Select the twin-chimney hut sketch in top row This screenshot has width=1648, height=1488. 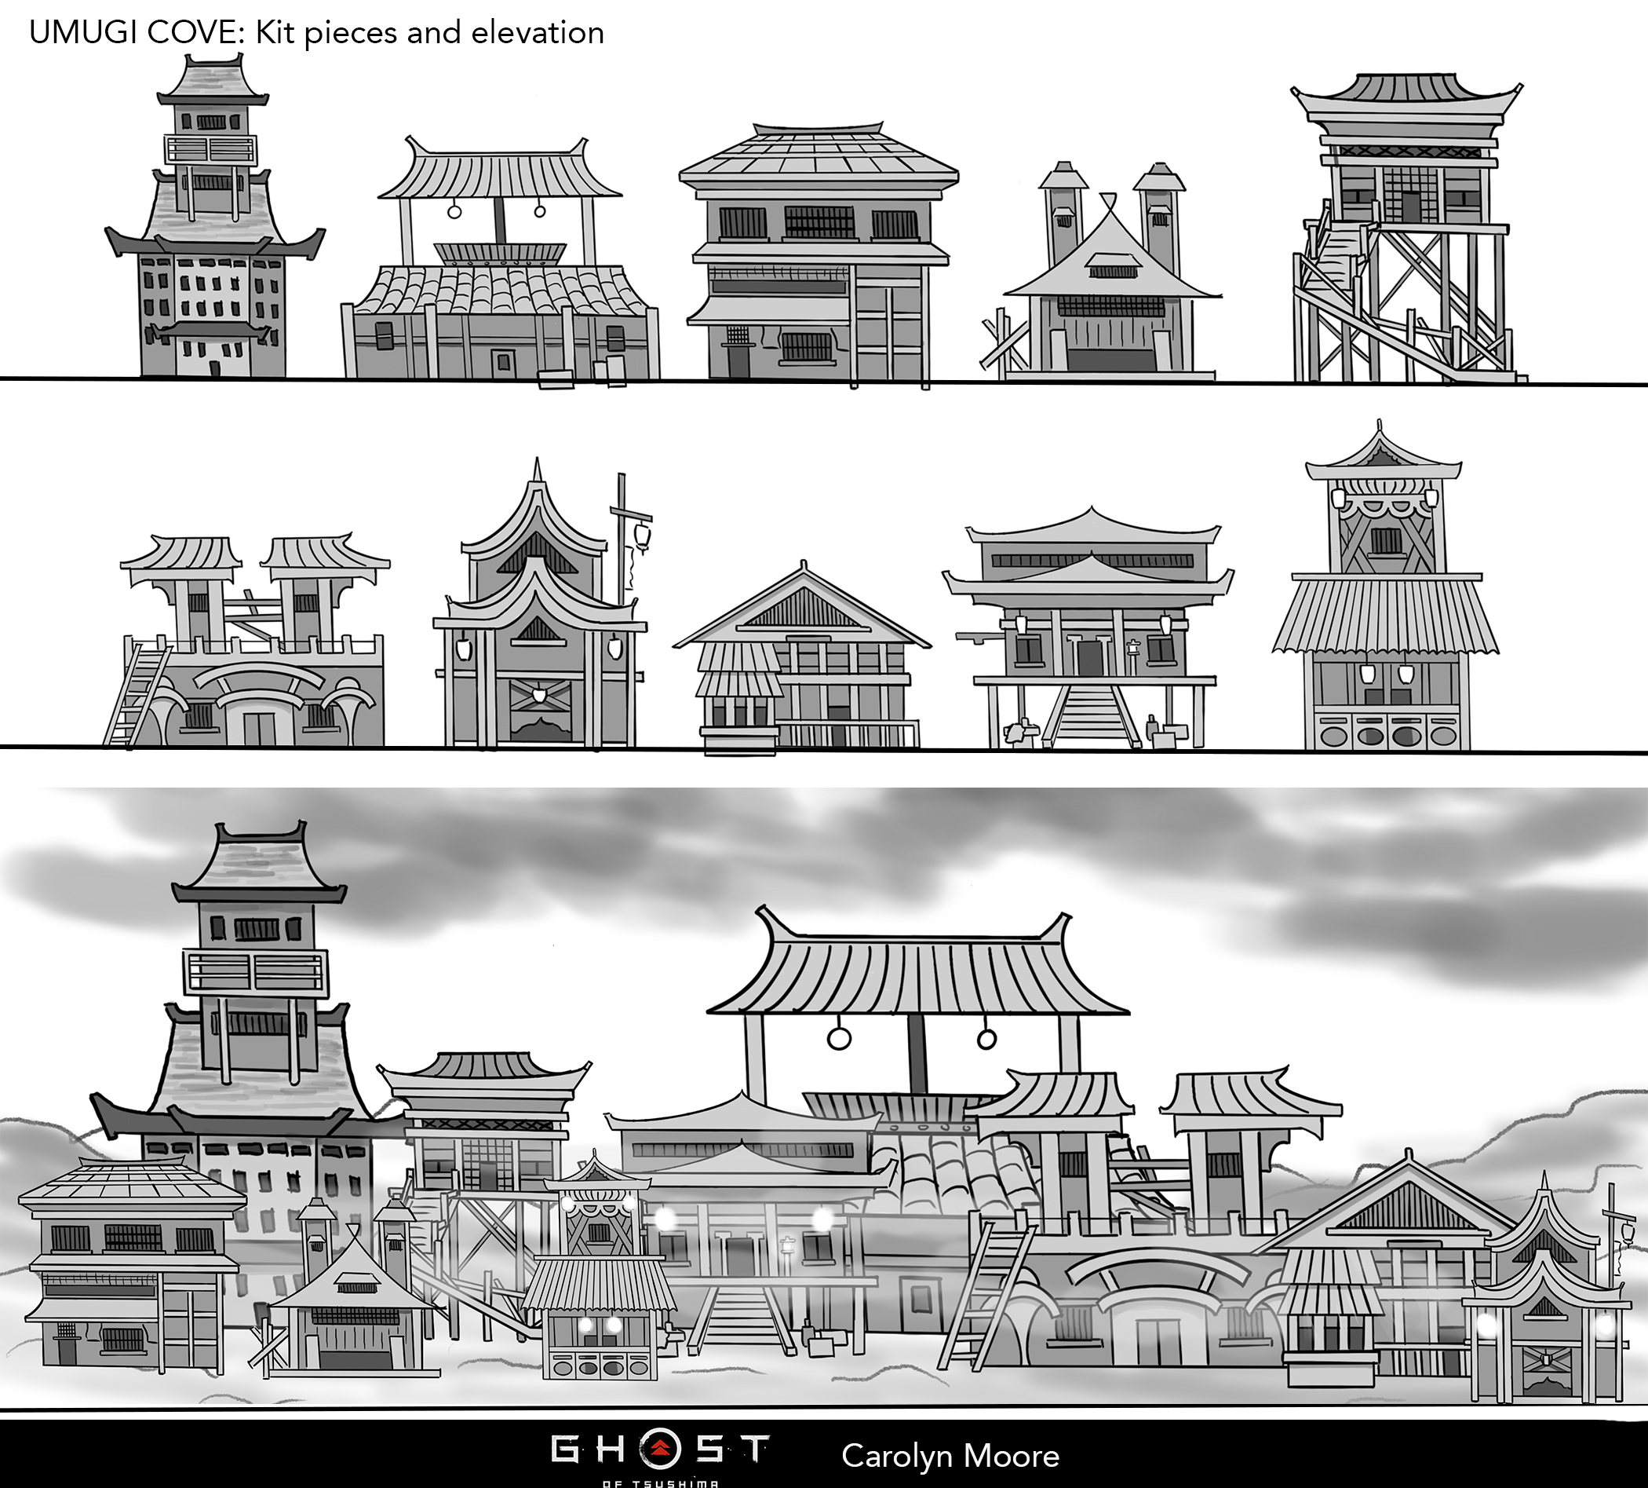pos(1101,272)
